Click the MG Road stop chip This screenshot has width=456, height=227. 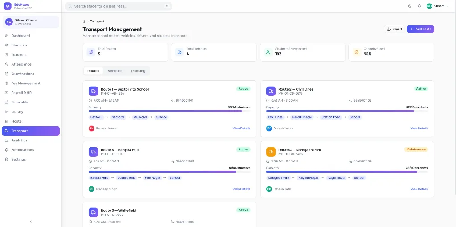click(x=140, y=117)
